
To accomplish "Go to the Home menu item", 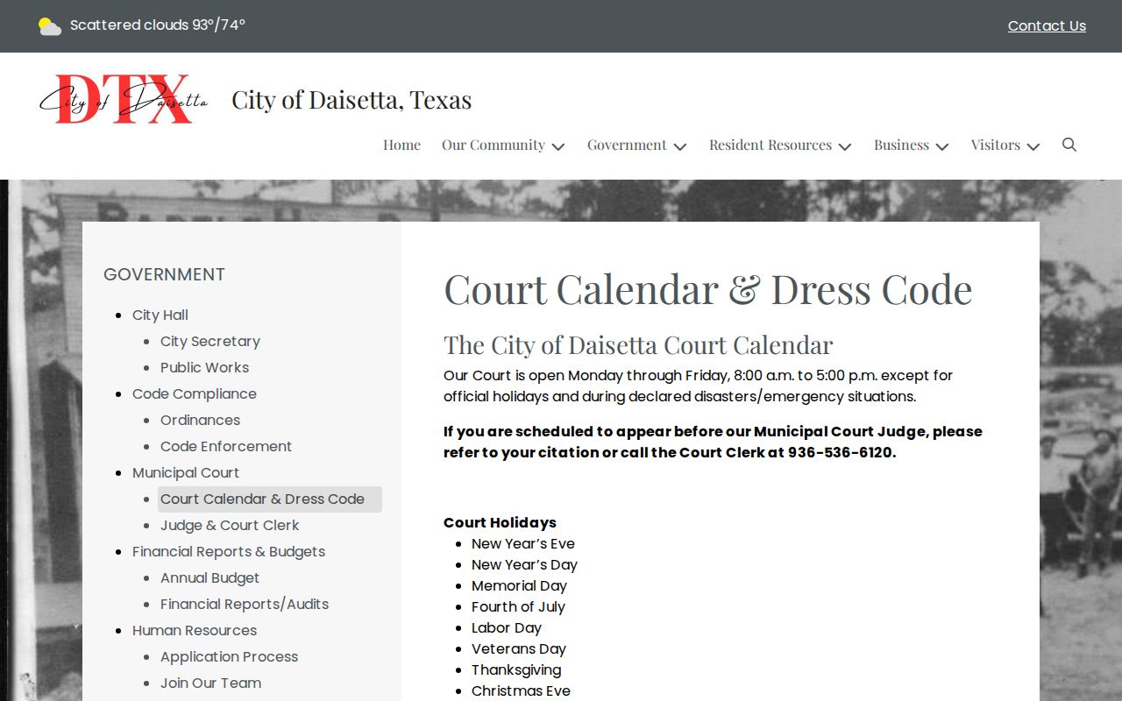I will pos(401,145).
